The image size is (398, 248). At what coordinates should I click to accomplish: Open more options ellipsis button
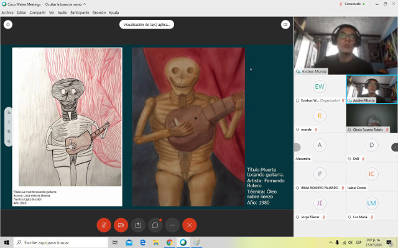click(x=172, y=225)
